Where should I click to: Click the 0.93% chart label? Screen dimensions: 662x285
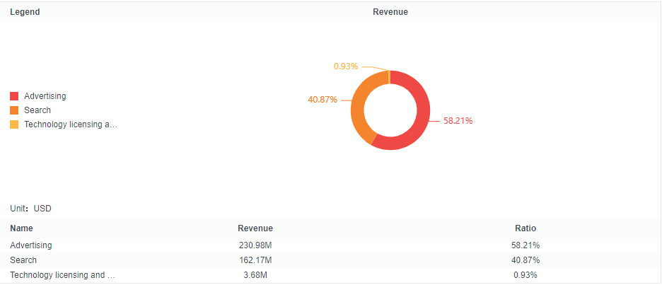tap(346, 66)
